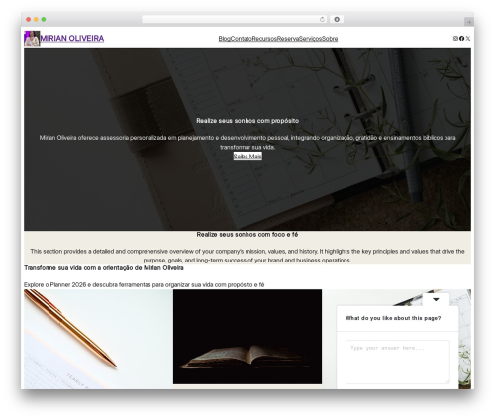Screen dimensions: 495x419
Task: Click the yellow minimize window button
Action: 36,20
